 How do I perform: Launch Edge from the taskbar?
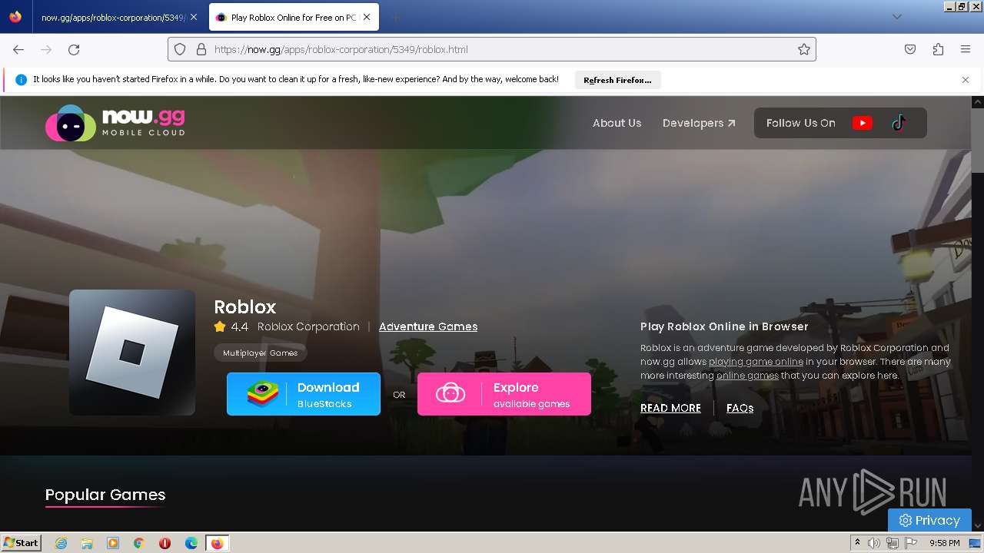[x=191, y=543]
